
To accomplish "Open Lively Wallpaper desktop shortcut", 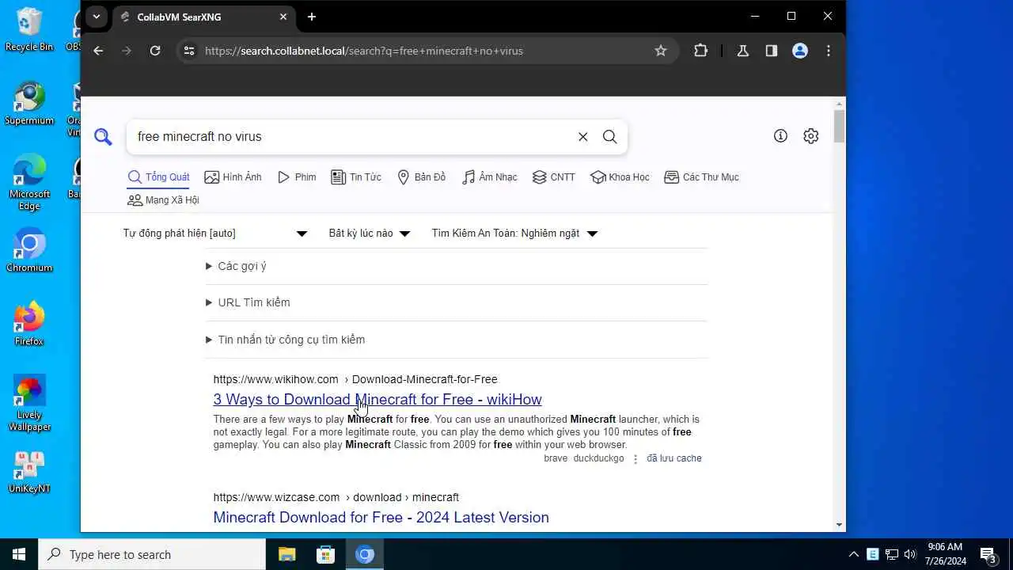I will tap(29, 404).
